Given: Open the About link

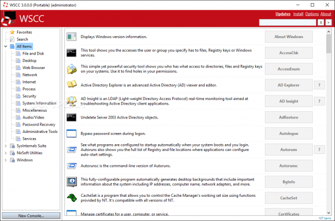Looking at the screenshot, I should click(x=326, y=14).
